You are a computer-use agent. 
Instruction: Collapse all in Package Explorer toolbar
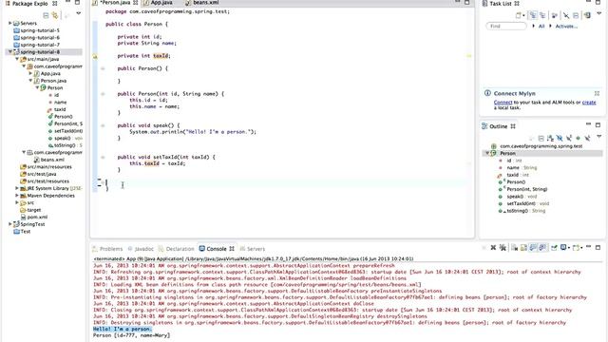pyautogui.click(x=46, y=15)
